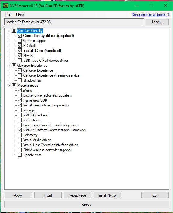Open the File menu
173x213 pixels.
click(7, 14)
